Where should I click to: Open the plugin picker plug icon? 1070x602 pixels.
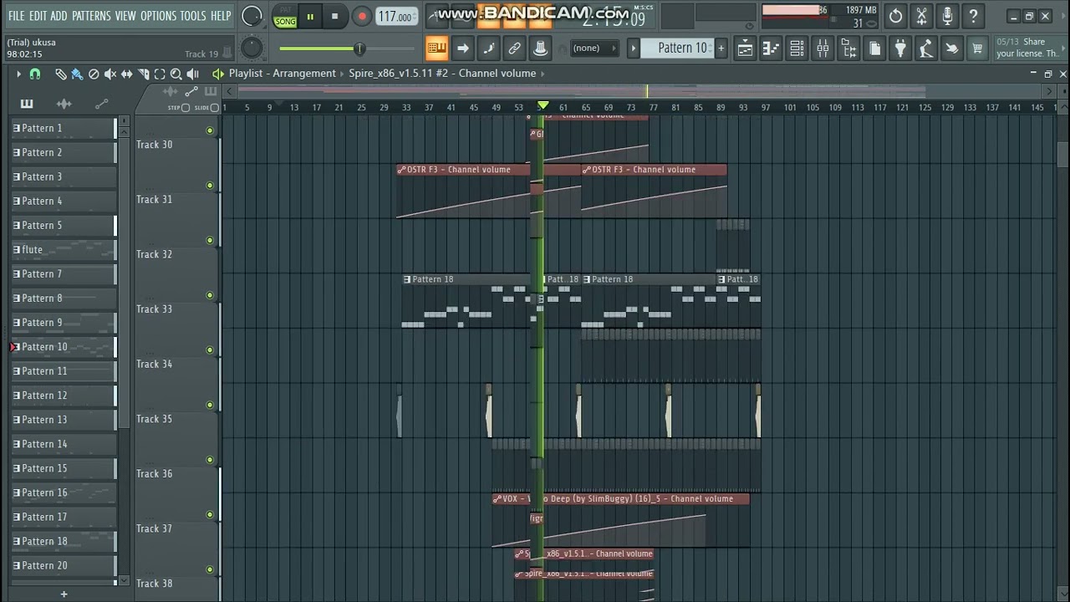900,49
